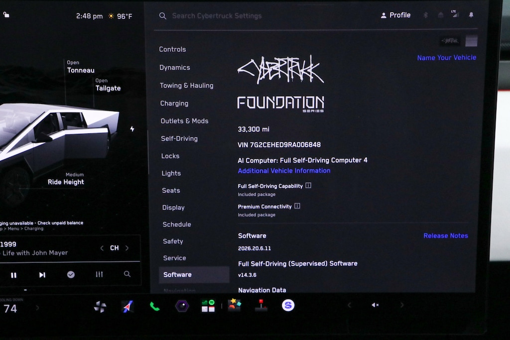
Task: Click the Additional Vehicle Information link
Action: (284, 171)
